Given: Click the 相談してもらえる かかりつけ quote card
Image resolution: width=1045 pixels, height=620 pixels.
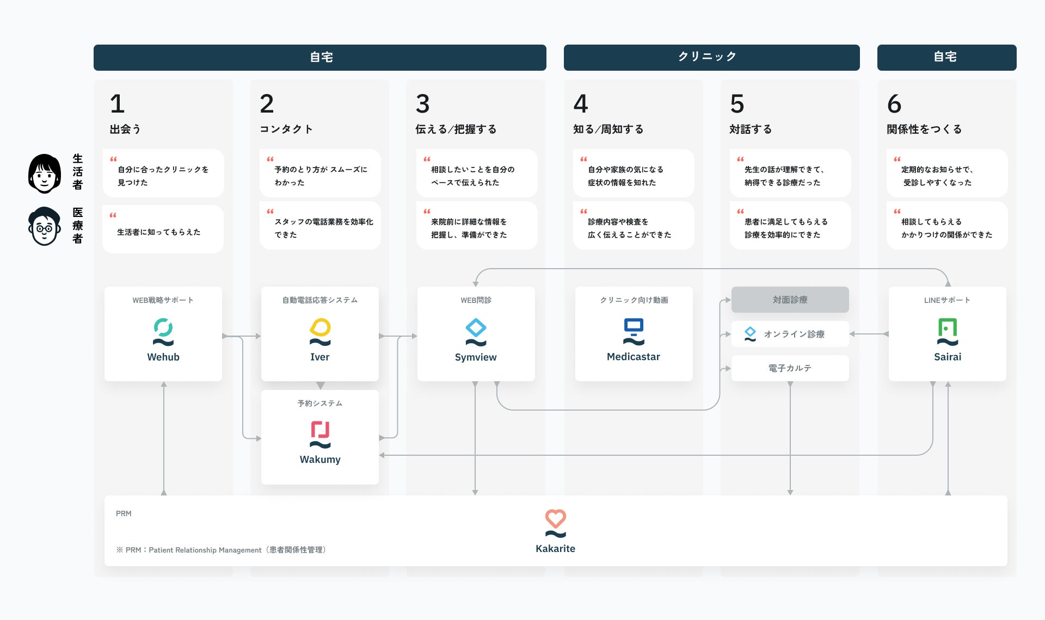Looking at the screenshot, I should pyautogui.click(x=946, y=226).
